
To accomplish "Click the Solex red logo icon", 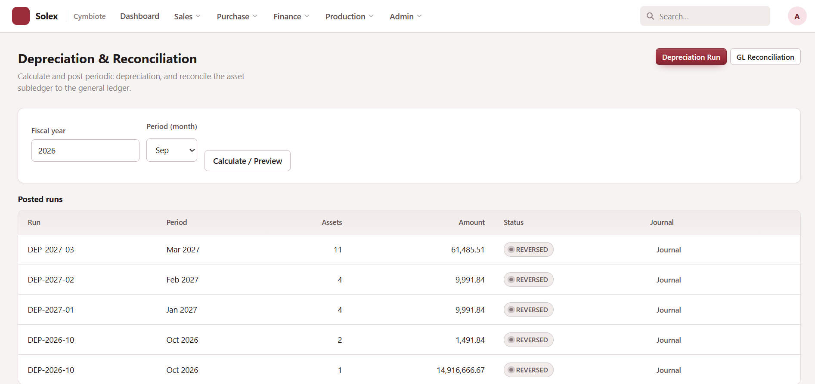I will point(21,16).
